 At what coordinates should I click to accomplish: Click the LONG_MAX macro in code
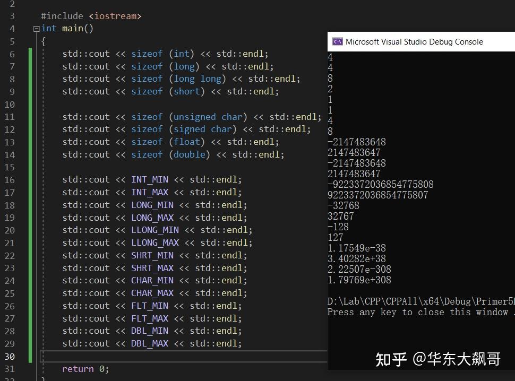[152, 218]
